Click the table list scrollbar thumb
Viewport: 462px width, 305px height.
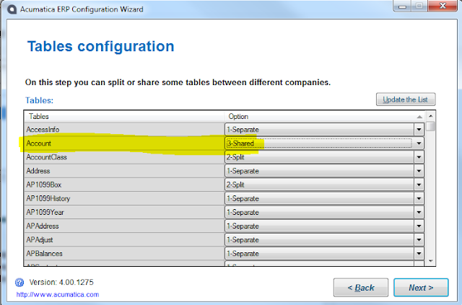tap(430, 126)
